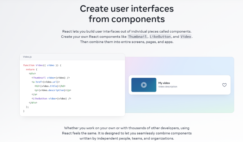243x142 pixels.
Task: Select the Video.js file tab
Action: (x=27, y=57)
